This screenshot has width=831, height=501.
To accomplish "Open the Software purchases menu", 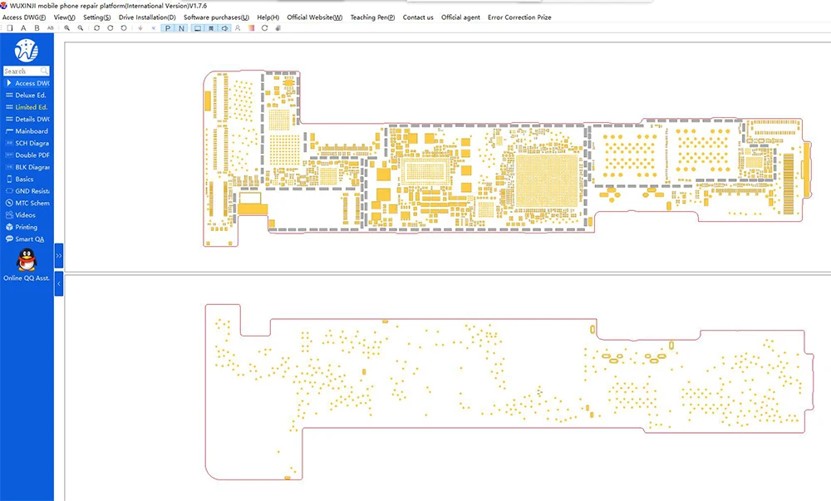I will [x=216, y=17].
